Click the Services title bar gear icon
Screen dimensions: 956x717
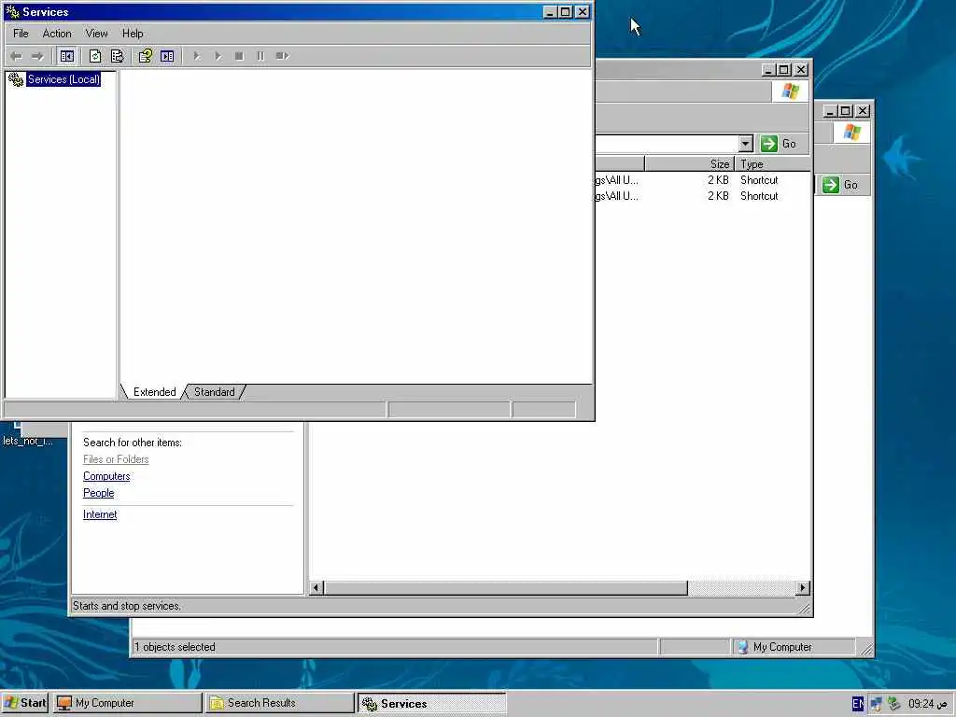point(12,11)
